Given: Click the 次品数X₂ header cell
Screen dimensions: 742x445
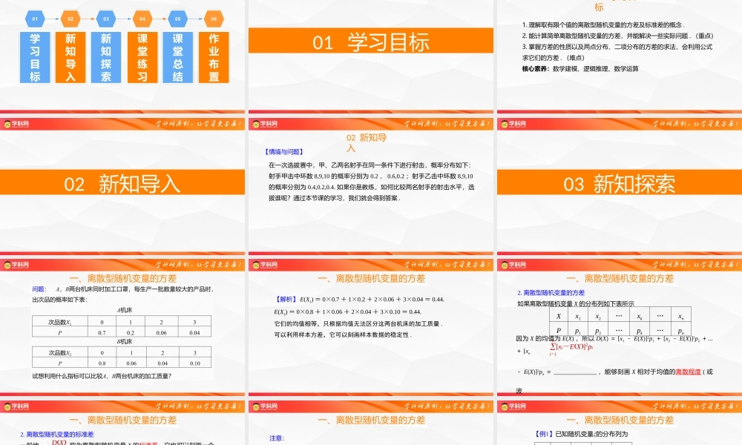Looking at the screenshot, I should click(59, 353).
